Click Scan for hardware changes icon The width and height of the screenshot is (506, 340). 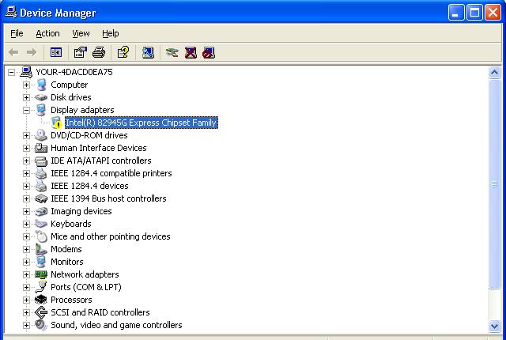(x=148, y=52)
